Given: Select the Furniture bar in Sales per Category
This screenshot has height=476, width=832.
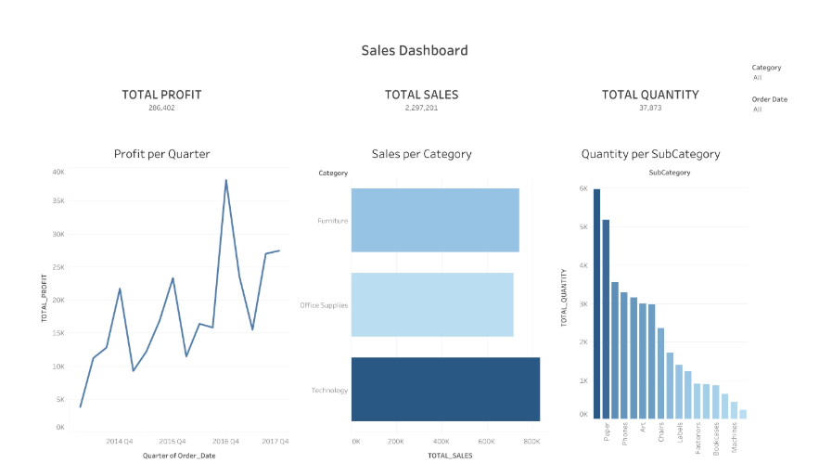Looking at the screenshot, I should (x=434, y=220).
